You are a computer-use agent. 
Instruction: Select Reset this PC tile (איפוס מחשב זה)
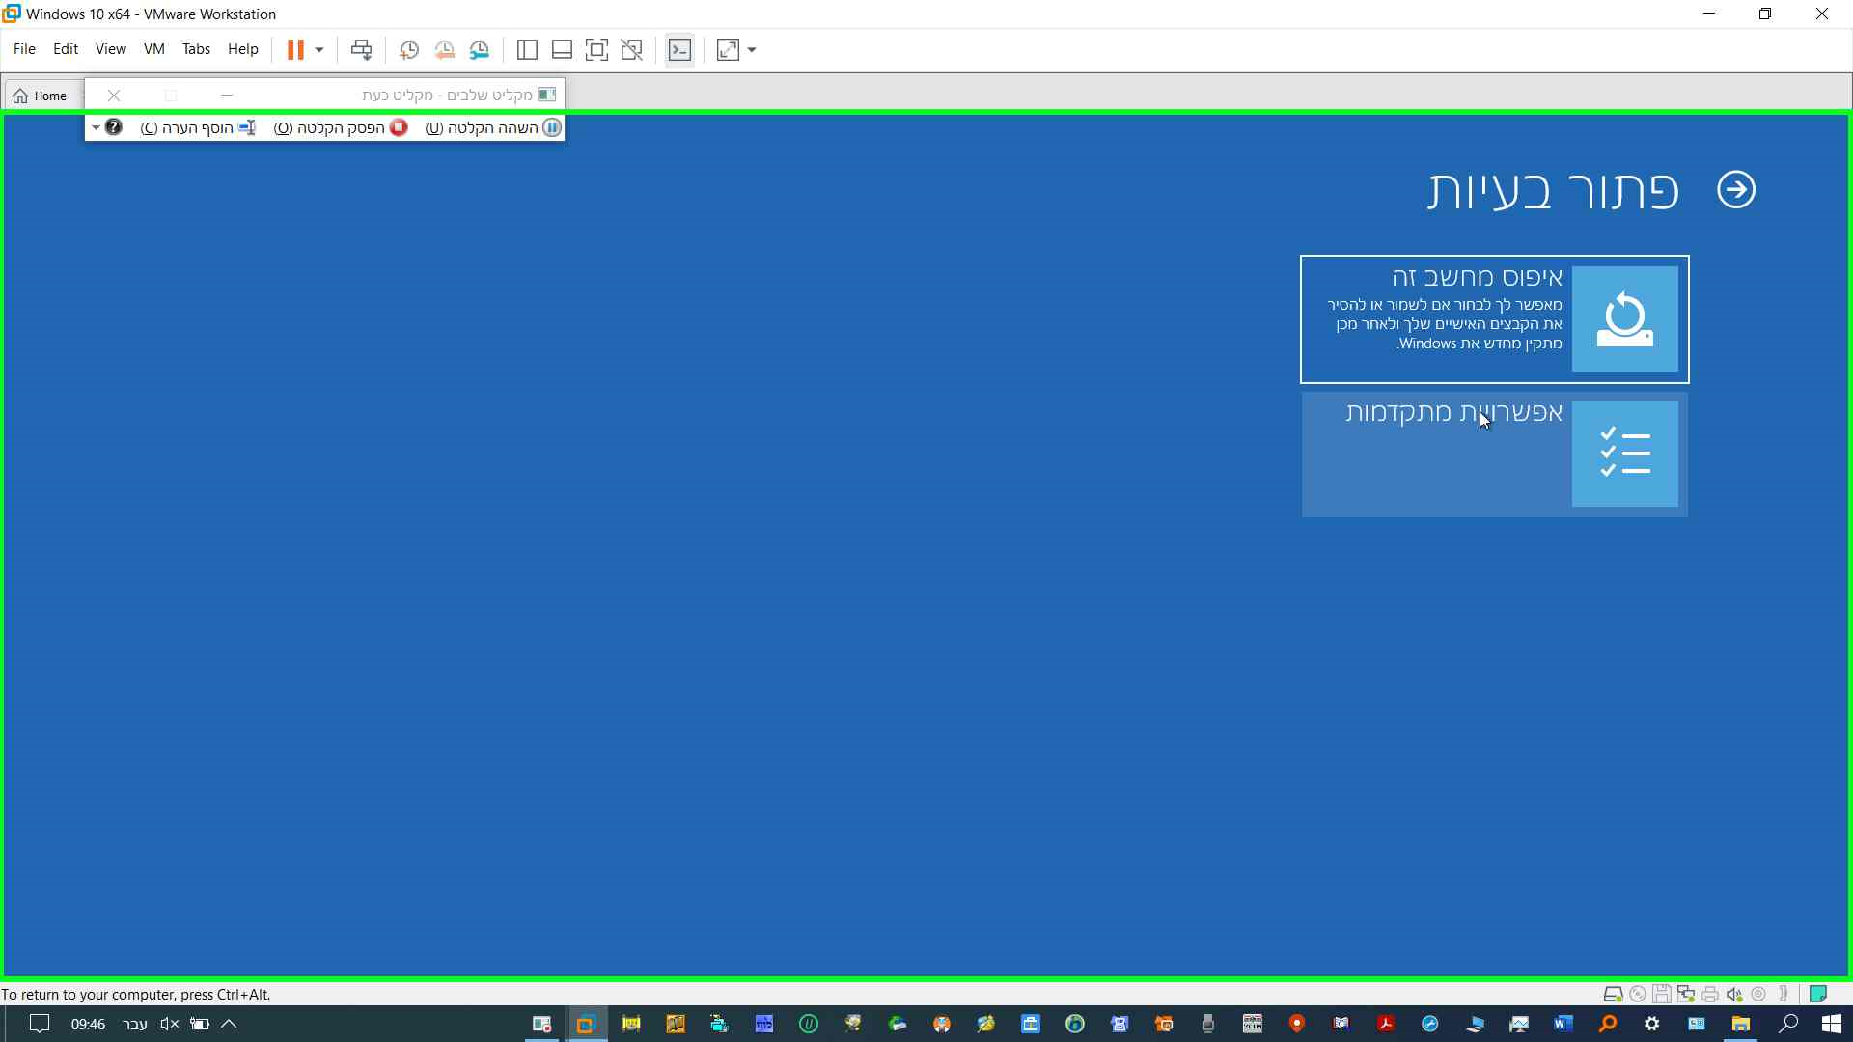[x=1494, y=319]
